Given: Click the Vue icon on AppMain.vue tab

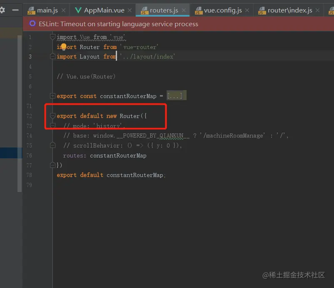Looking at the screenshot, I should tap(78, 10).
